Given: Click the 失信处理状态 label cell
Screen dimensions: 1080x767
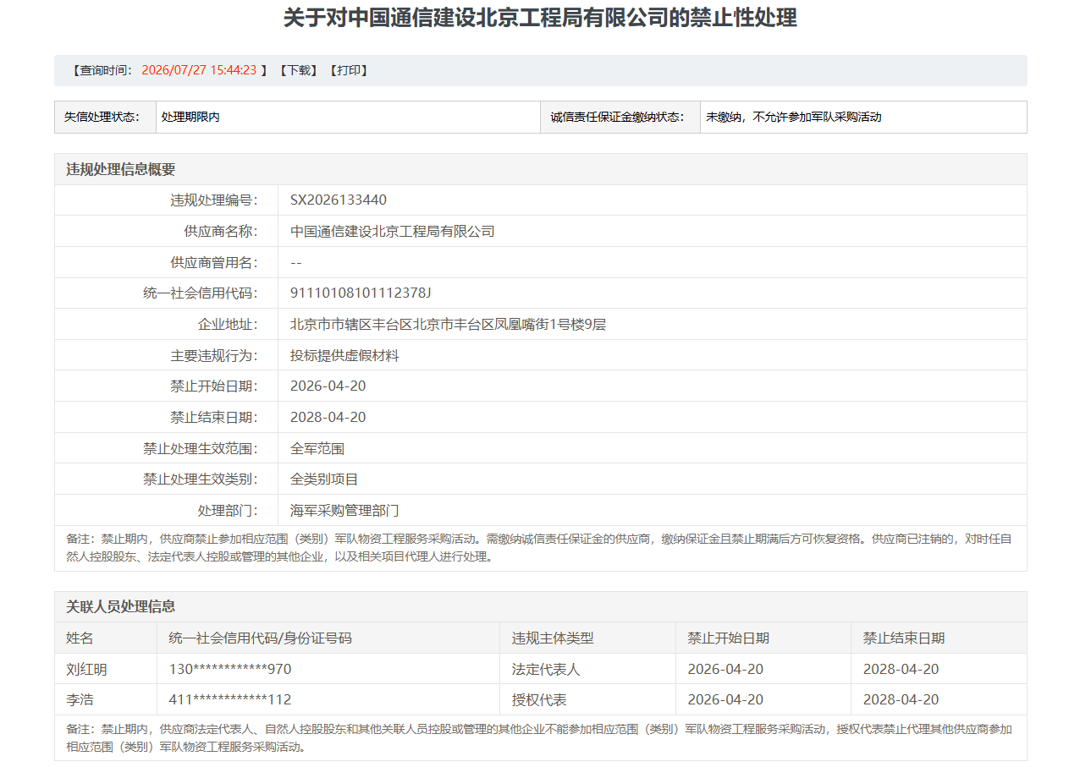Looking at the screenshot, I should (106, 117).
